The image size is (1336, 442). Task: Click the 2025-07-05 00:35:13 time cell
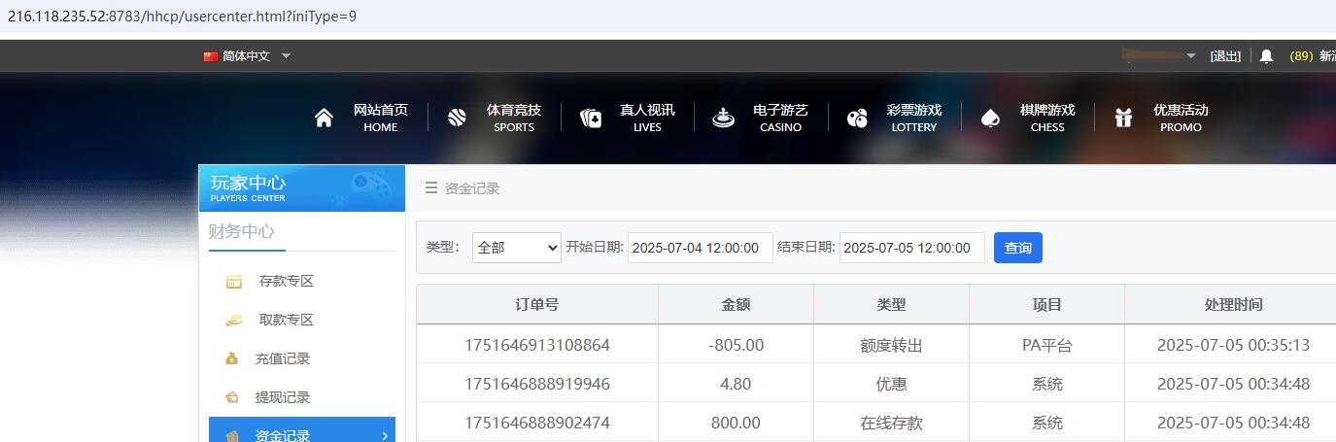tap(1233, 345)
